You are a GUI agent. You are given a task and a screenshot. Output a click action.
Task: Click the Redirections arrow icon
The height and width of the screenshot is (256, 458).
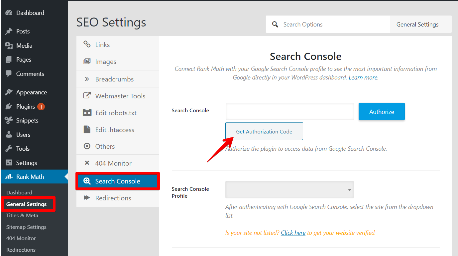point(87,198)
